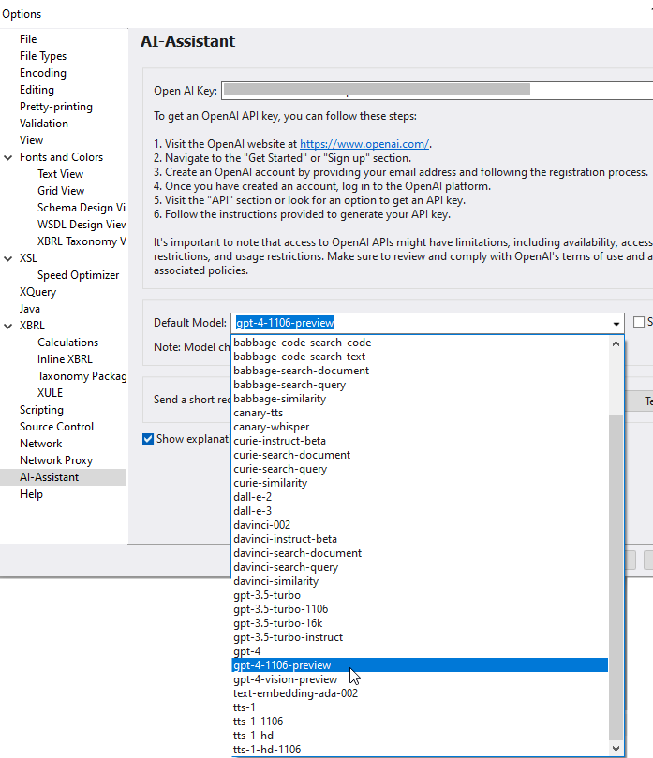The image size is (653, 758).
Task: Click the model list scroll-up arrow
Action: tap(616, 343)
